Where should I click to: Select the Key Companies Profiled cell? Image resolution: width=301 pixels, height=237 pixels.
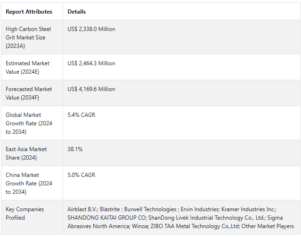tap(24, 214)
